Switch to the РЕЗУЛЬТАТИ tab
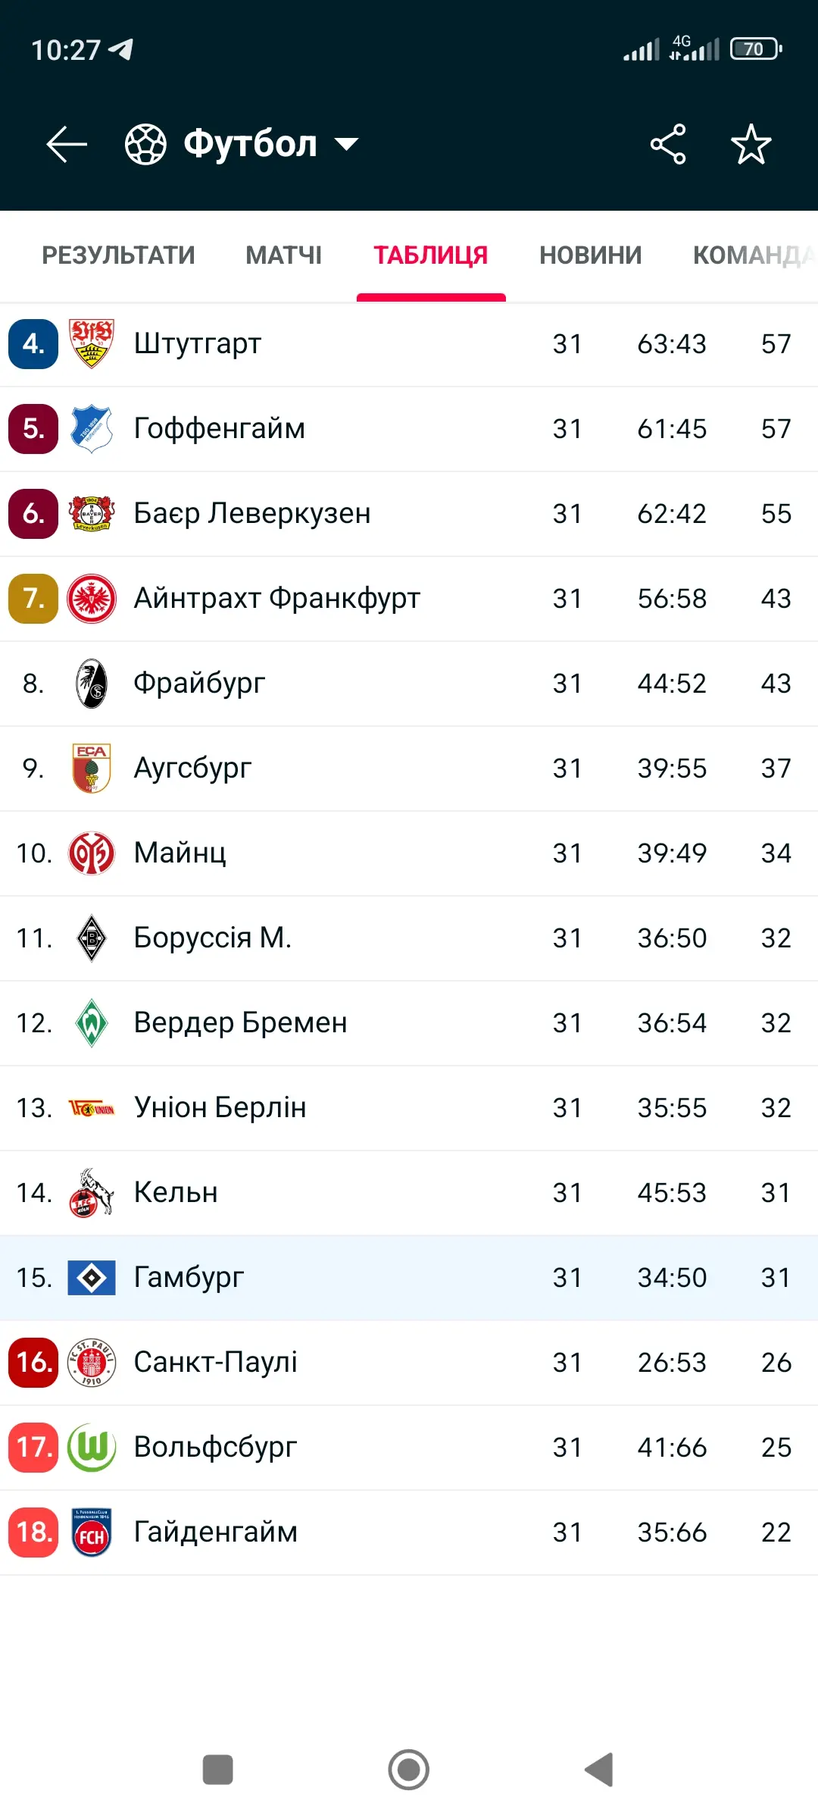Image resolution: width=818 pixels, height=1819 pixels. click(118, 255)
